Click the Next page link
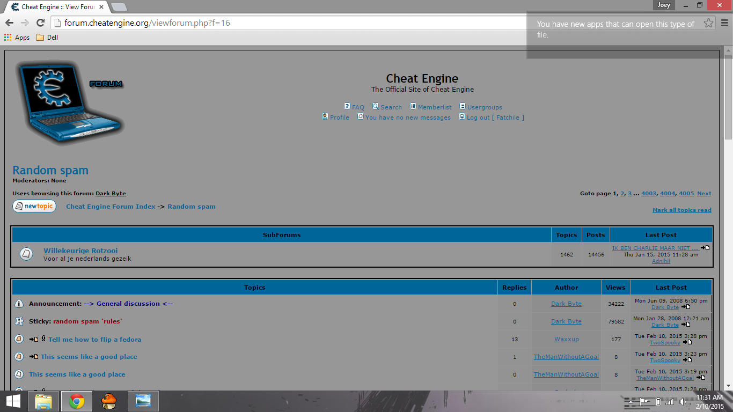This screenshot has height=412, width=733. [704, 194]
